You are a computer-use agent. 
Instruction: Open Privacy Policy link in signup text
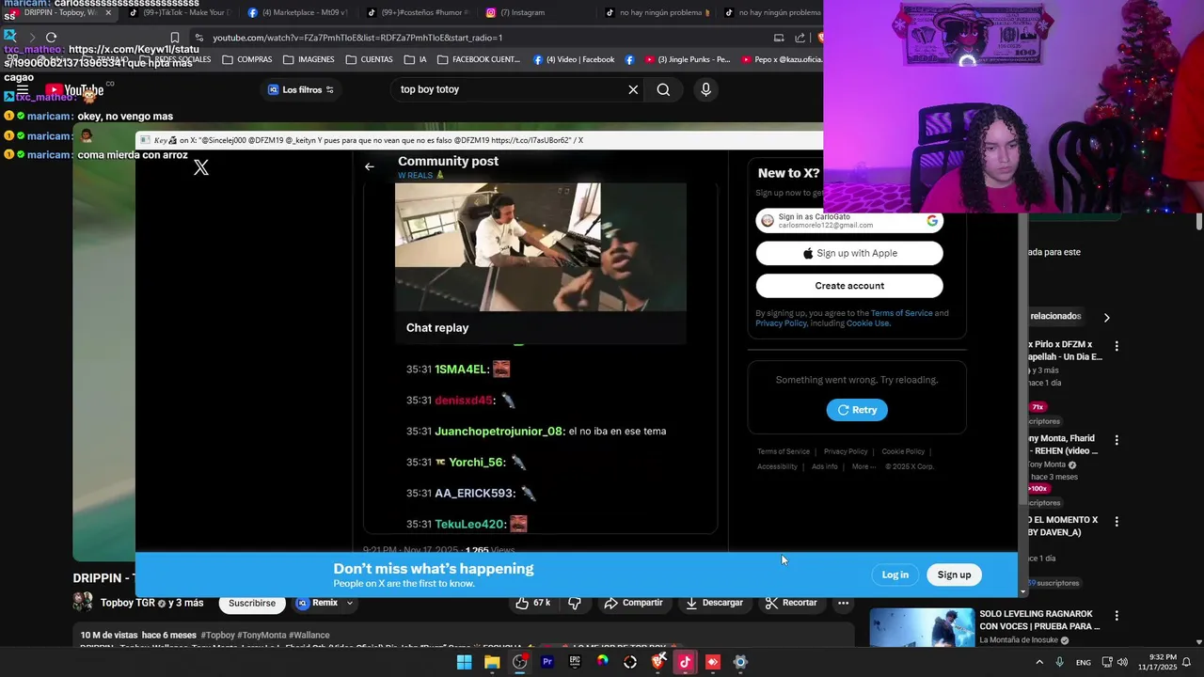pos(781,323)
